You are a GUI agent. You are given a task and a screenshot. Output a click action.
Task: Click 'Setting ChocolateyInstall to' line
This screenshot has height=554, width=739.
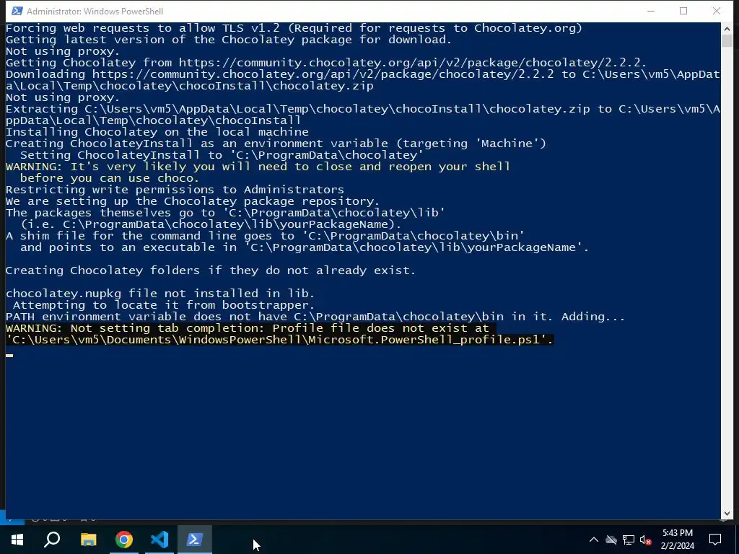222,155
